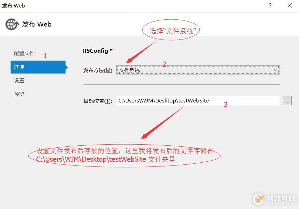Image resolution: width=299 pixels, height=209 pixels.
Task: Expand the 发布方法 dropdown arrow
Action: pyautogui.click(x=275, y=70)
